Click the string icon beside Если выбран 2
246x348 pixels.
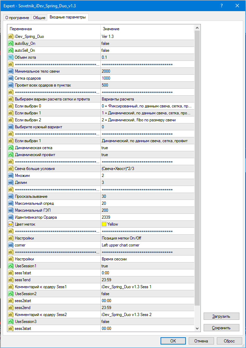pyautogui.click(x=11, y=120)
